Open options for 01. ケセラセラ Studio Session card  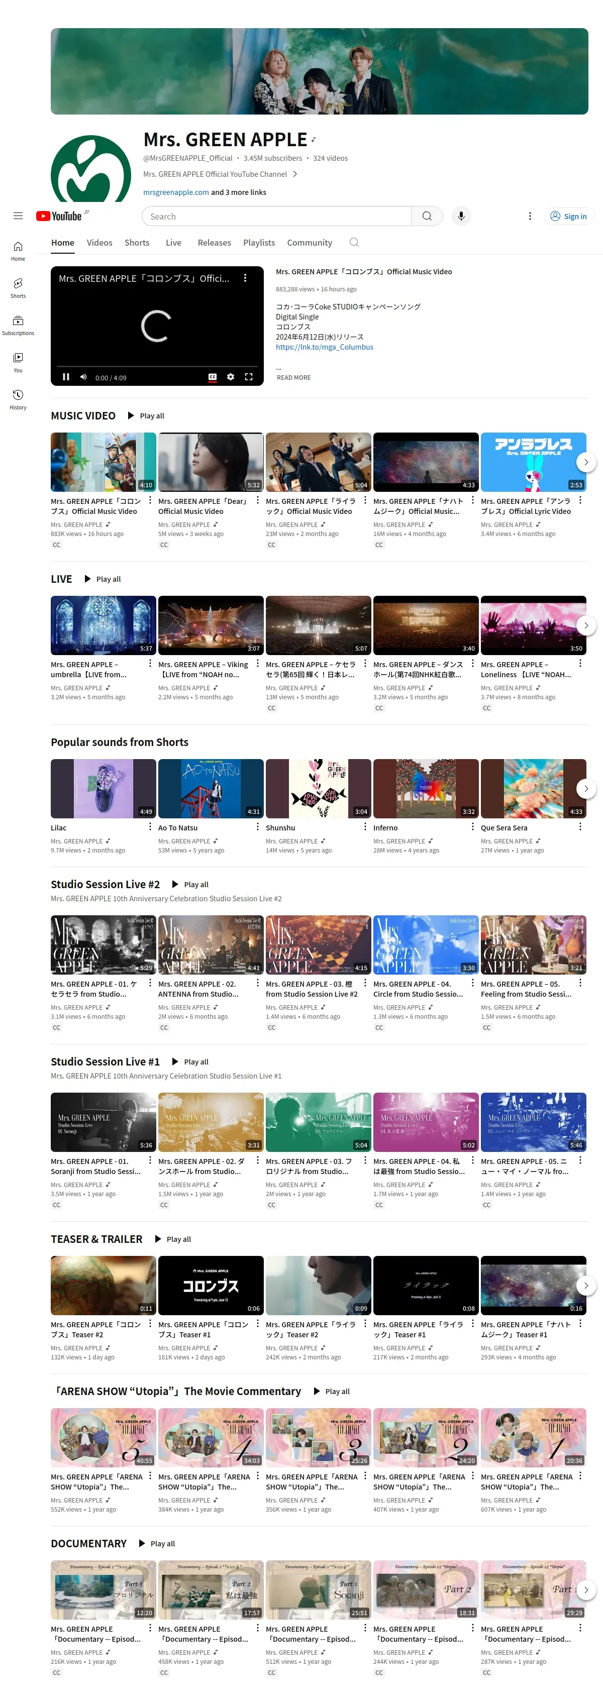(150, 983)
